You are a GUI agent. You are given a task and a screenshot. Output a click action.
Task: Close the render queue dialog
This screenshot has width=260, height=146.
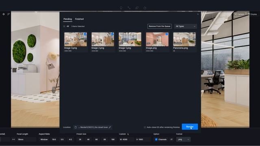pos(198,15)
